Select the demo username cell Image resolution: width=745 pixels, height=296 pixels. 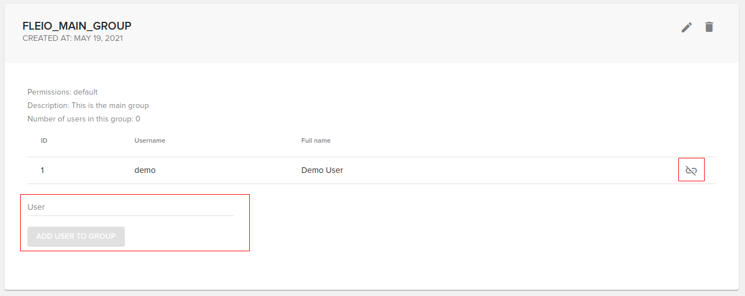point(145,170)
